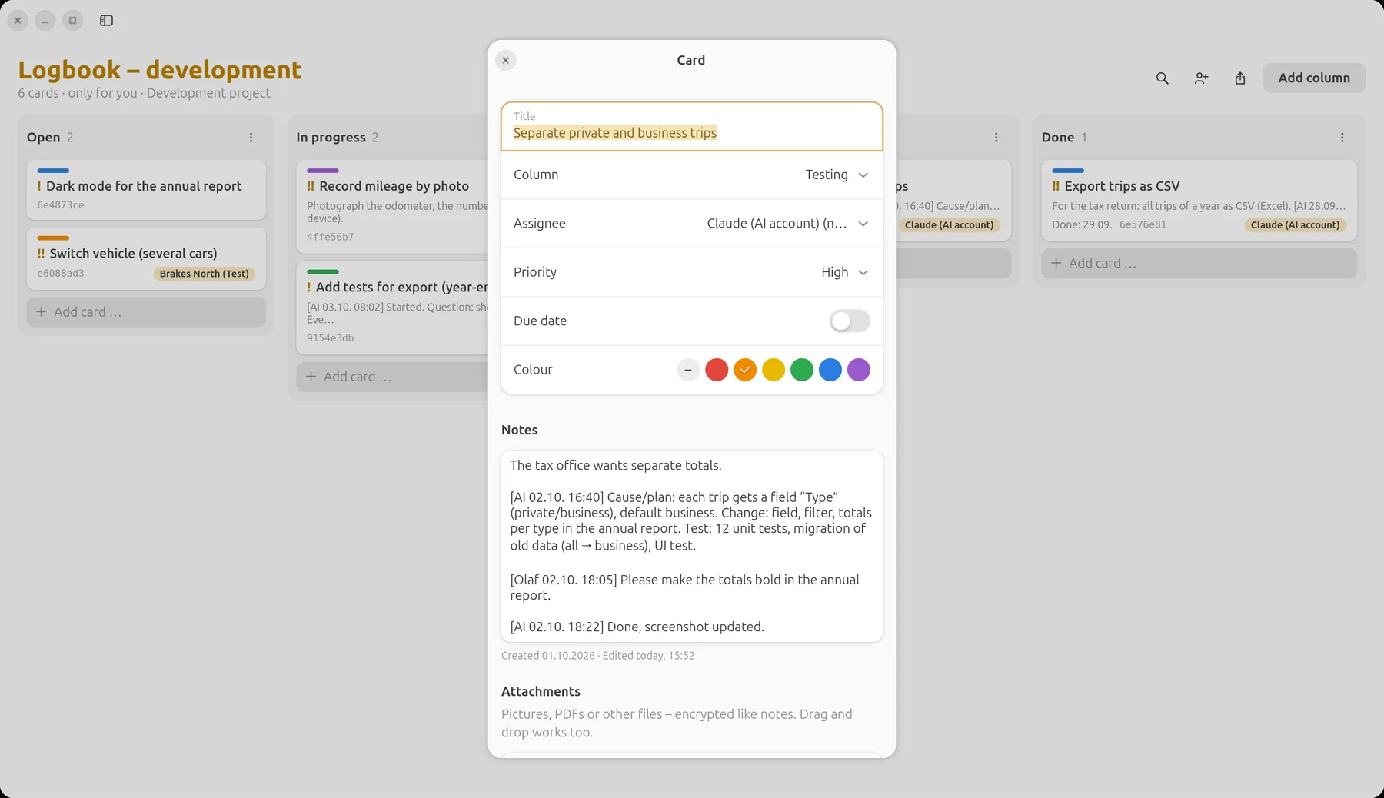Image resolution: width=1384 pixels, height=798 pixels.
Task: Choose the green colour swatch
Action: click(802, 370)
